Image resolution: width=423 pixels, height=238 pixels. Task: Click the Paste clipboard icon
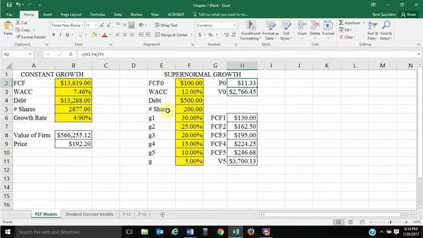8,26
